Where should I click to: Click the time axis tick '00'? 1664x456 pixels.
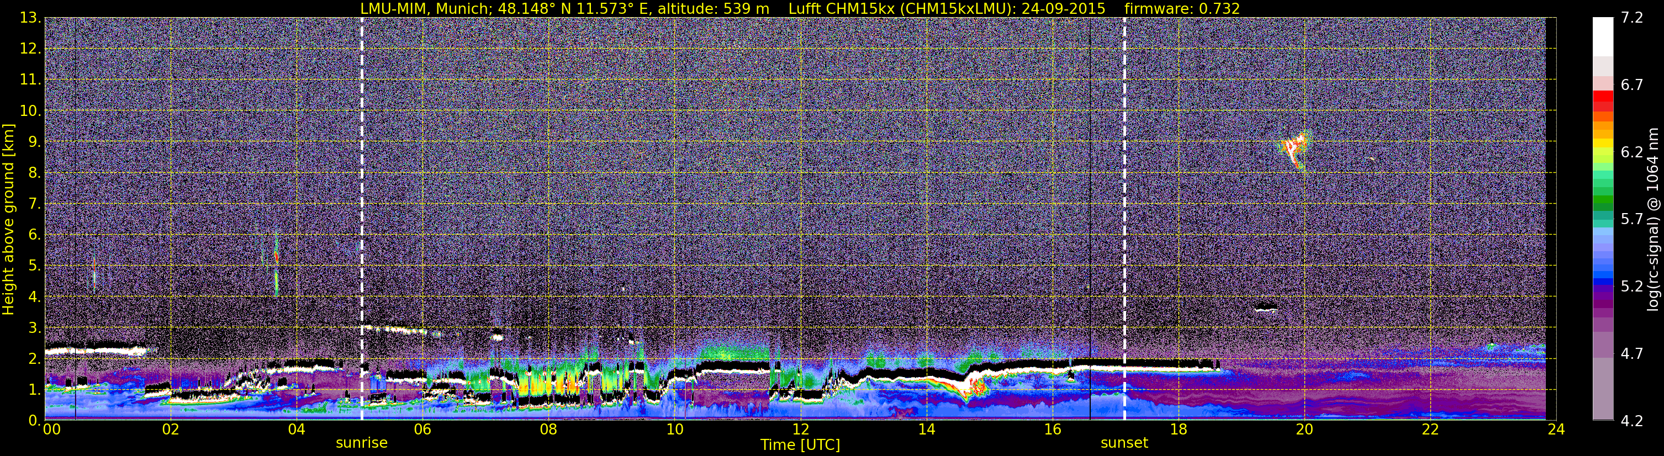52,430
